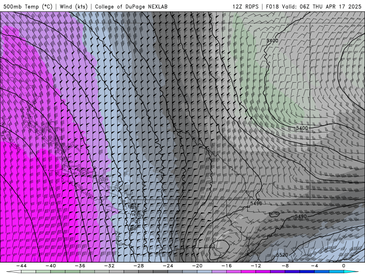This screenshot has height=274, width=365.
Task: Click the -4 color scale label
Action: (314, 266)
